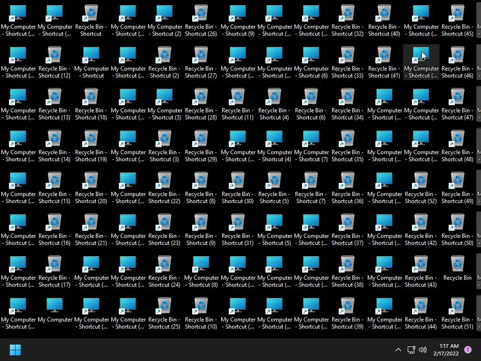Select Recycle Bin - Shortcut (28)
Viewport: 481px width, 361px height.
[201, 104]
